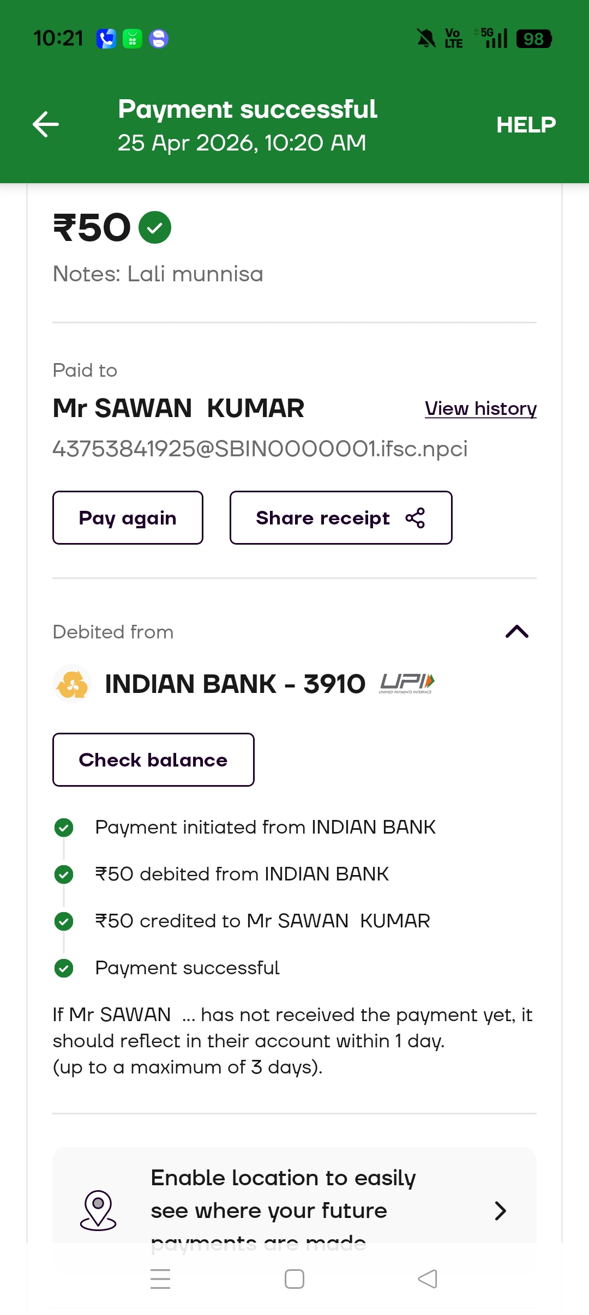Tap the location pin icon

(98, 1210)
